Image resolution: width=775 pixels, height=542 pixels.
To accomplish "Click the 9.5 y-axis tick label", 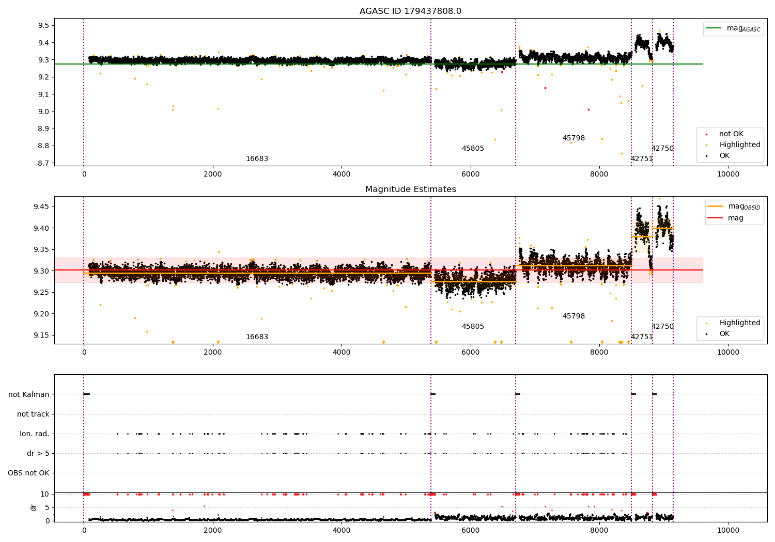I will [x=44, y=25].
